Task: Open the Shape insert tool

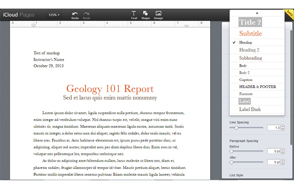Action: click(x=146, y=15)
